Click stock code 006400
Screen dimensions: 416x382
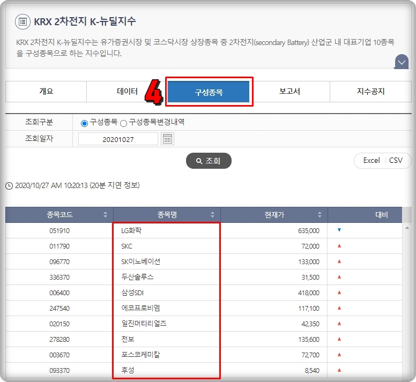tap(60, 293)
